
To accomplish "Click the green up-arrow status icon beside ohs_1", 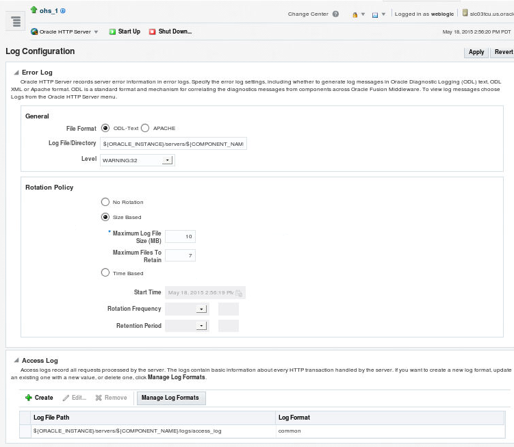I will [34, 10].
